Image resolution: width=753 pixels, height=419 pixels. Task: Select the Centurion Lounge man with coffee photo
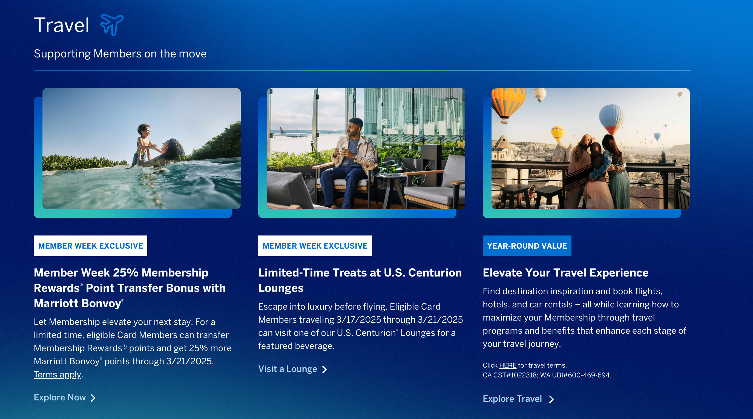point(366,148)
